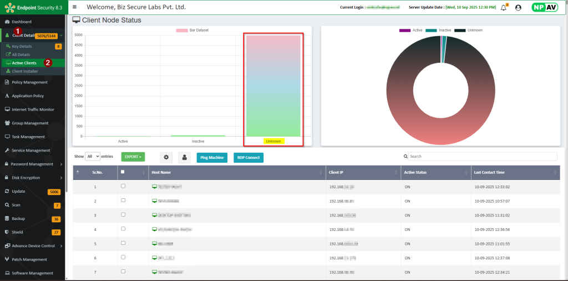Screen dimensions: 568x281
Task: Click the hamburger menu icon in header
Action: (x=74, y=7)
